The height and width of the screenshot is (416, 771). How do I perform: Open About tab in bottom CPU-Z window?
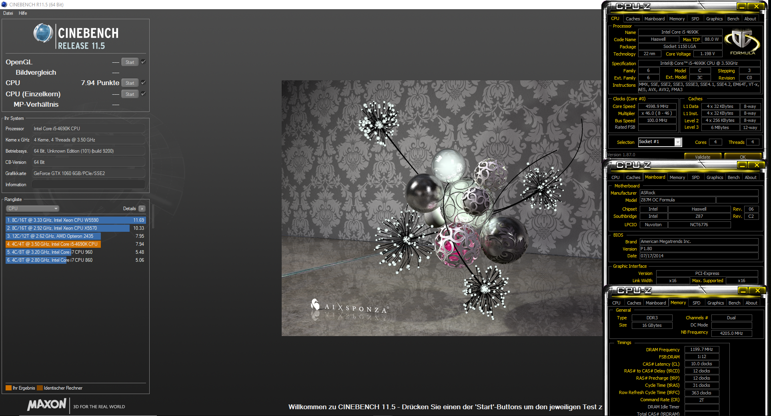click(751, 303)
